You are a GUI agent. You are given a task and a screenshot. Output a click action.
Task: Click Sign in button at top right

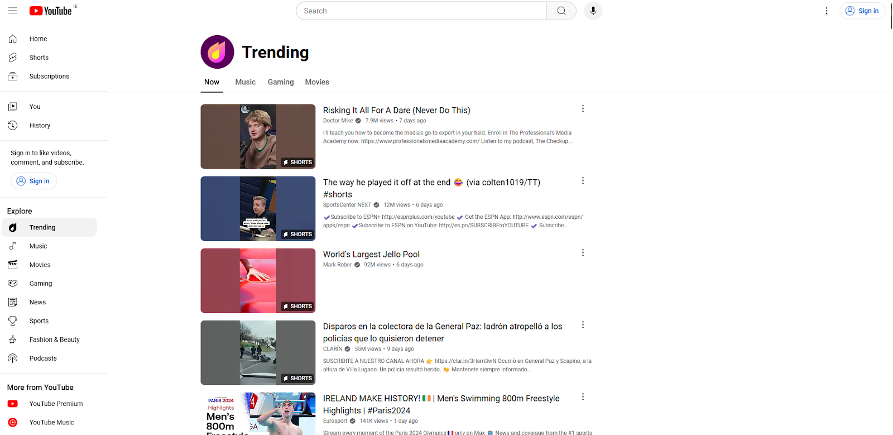coord(862,11)
